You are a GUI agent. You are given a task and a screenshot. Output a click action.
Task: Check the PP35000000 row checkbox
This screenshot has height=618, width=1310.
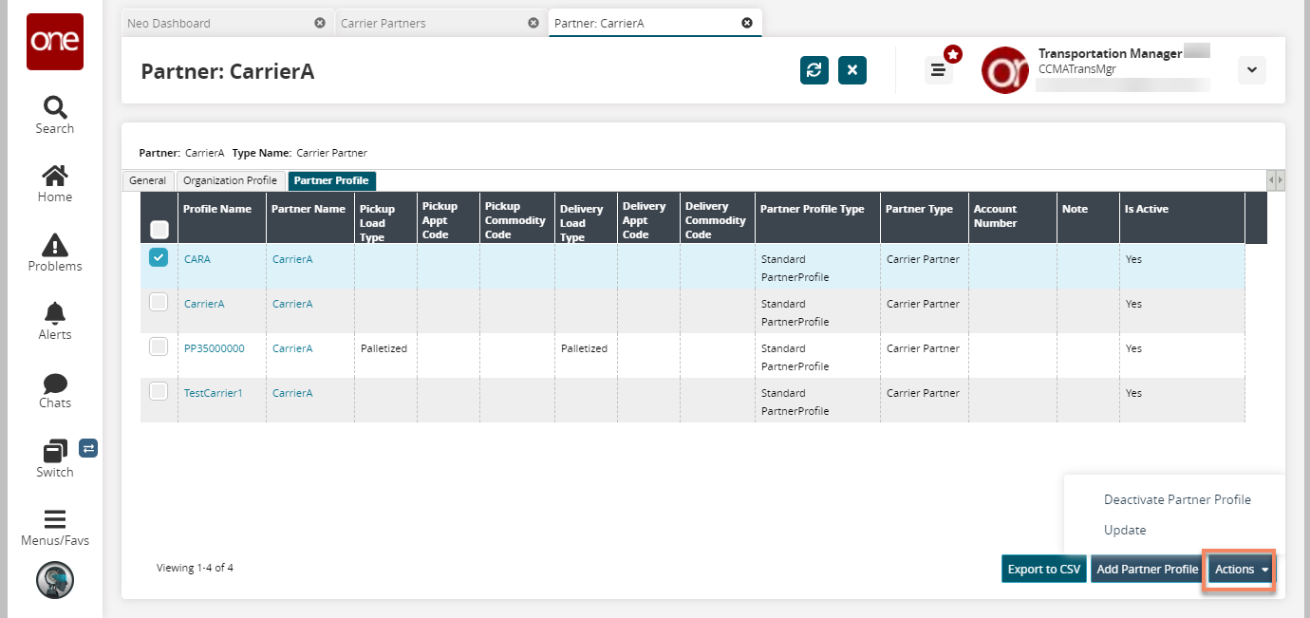[x=159, y=347]
